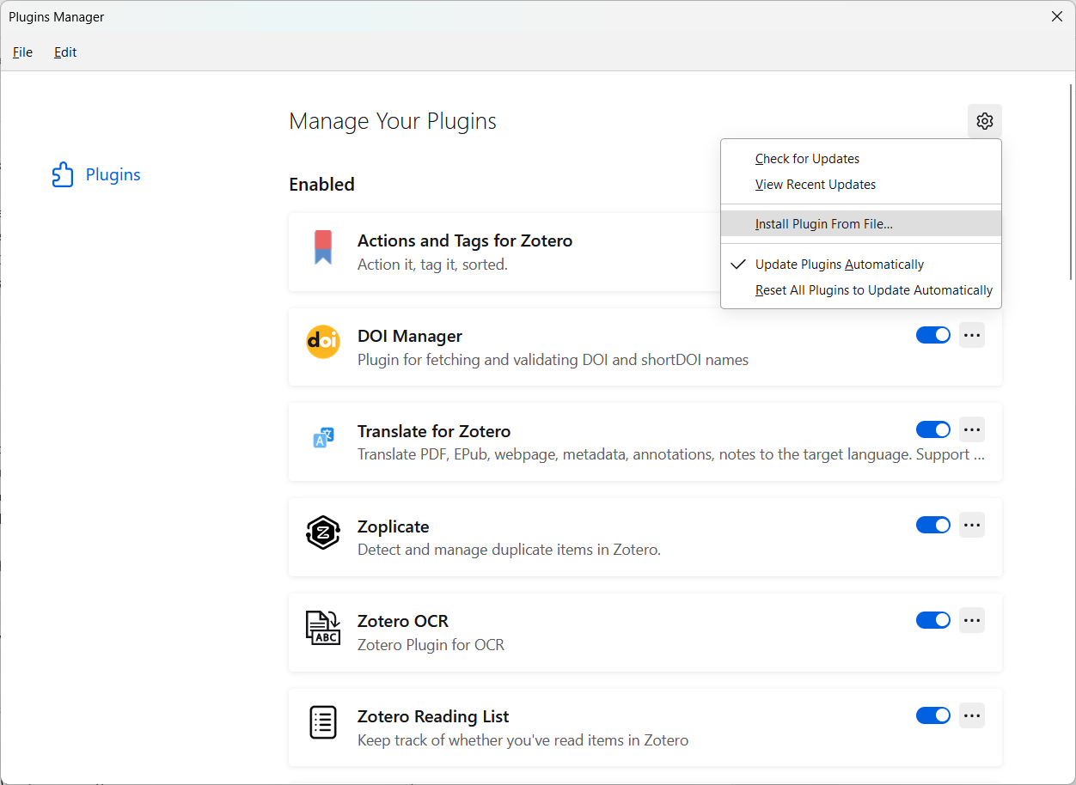Expand the Zoplicate three-dot menu

click(972, 525)
